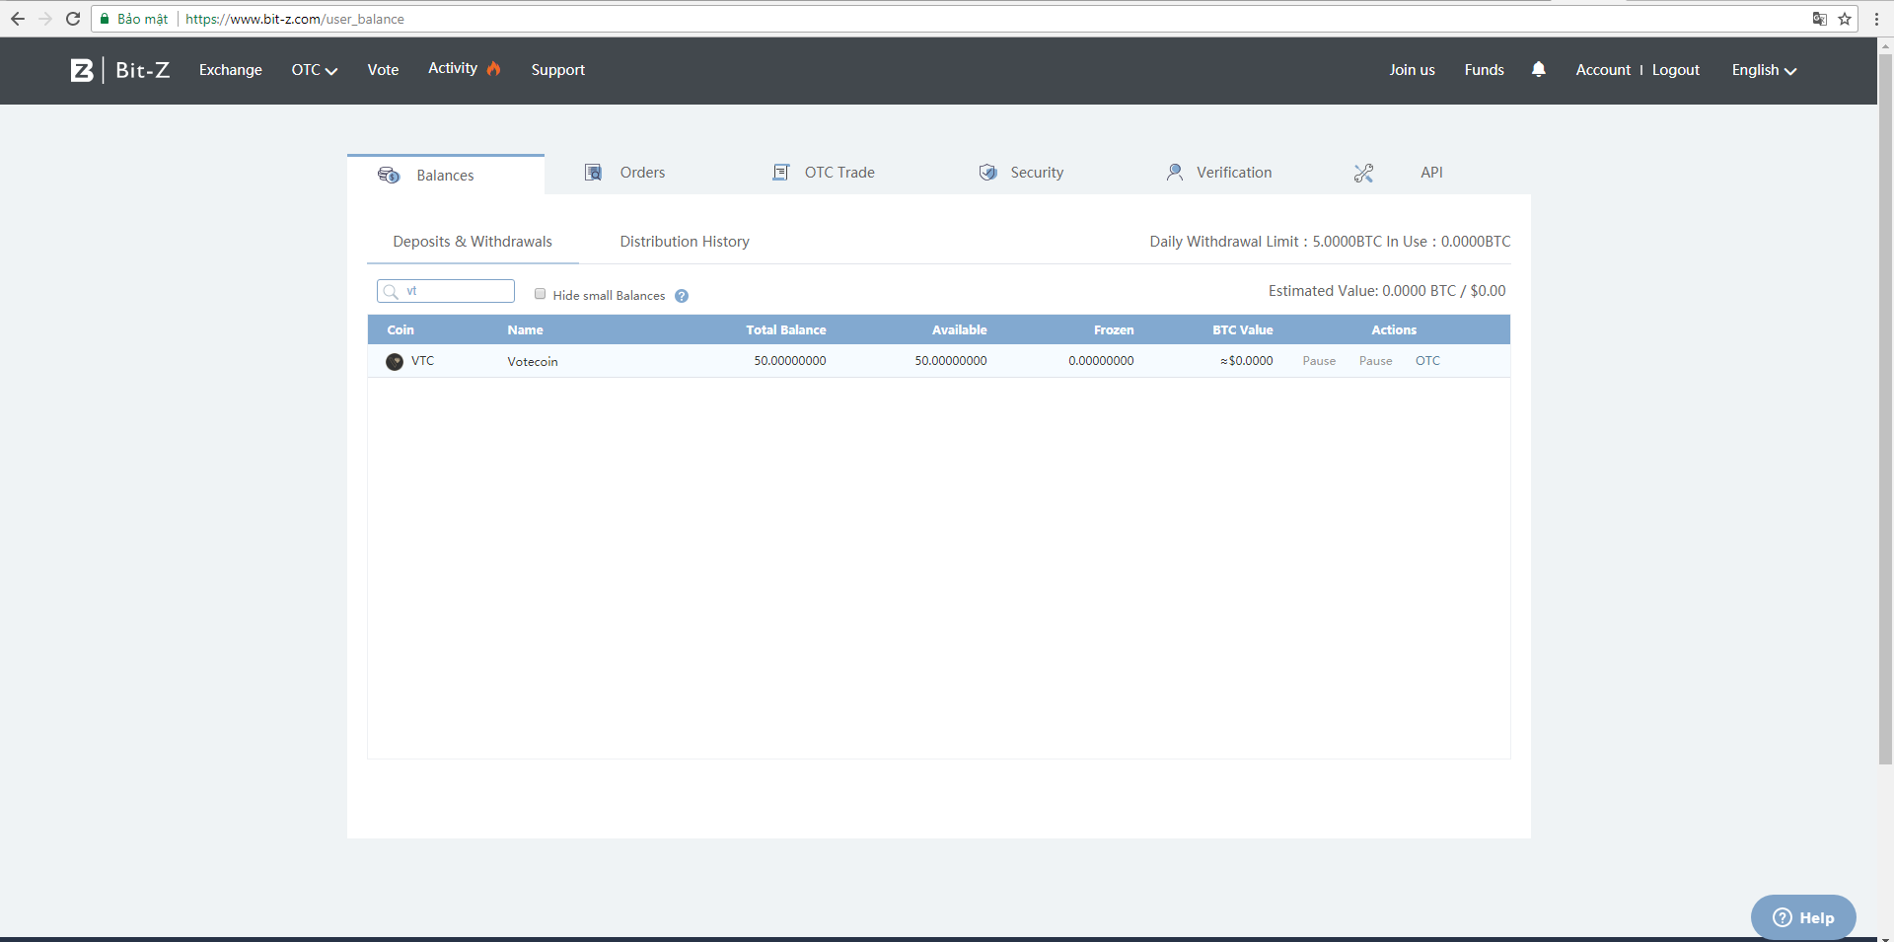1894x942 pixels.
Task: Click the OTC action link for VTC
Action: (x=1427, y=361)
